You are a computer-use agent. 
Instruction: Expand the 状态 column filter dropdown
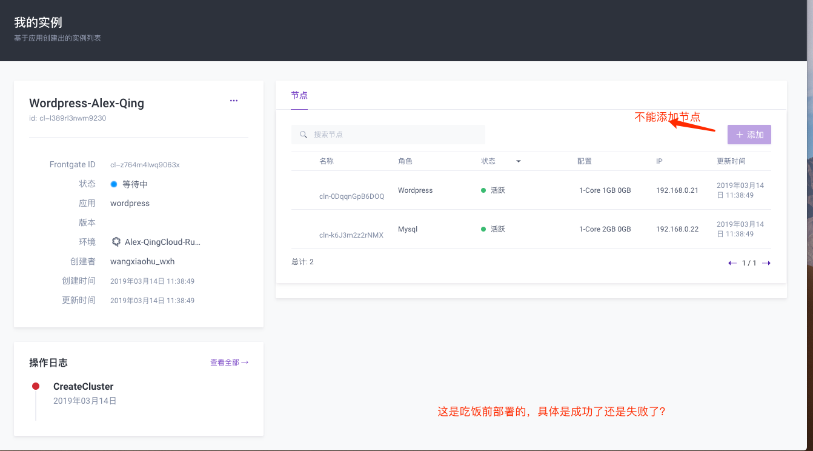pos(519,161)
